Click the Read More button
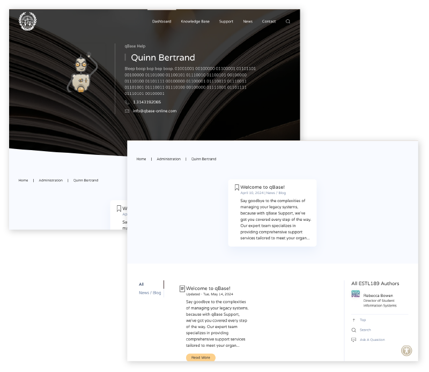Viewport: 429px width, 372px height. (201, 358)
